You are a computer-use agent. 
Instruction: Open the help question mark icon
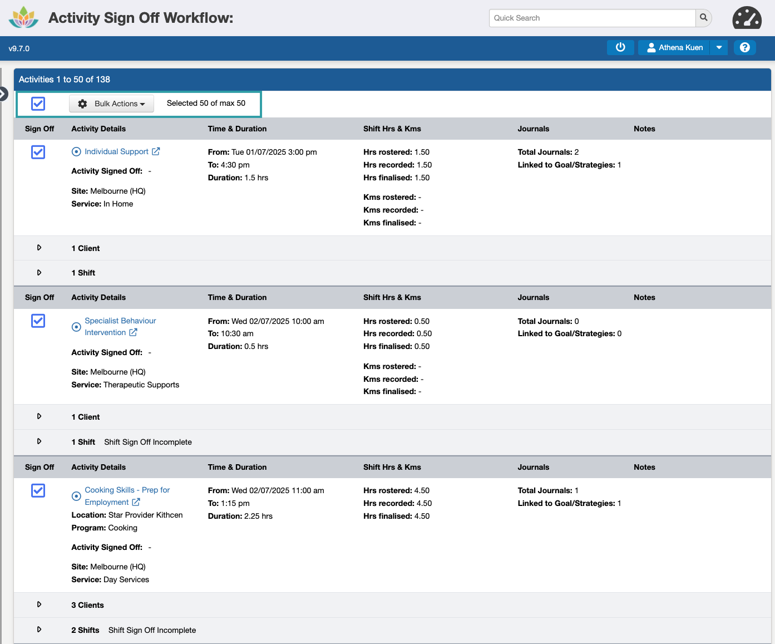coord(744,48)
